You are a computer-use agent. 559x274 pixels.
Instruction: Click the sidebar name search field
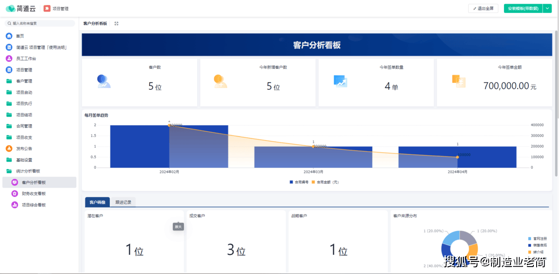(x=41, y=23)
